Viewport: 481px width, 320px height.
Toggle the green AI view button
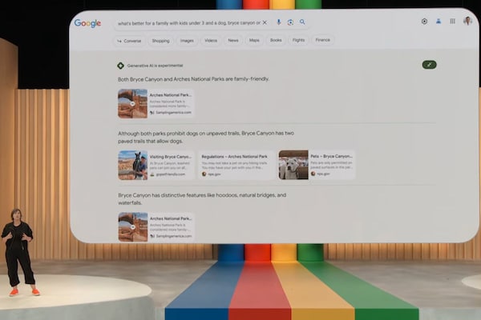coord(429,65)
